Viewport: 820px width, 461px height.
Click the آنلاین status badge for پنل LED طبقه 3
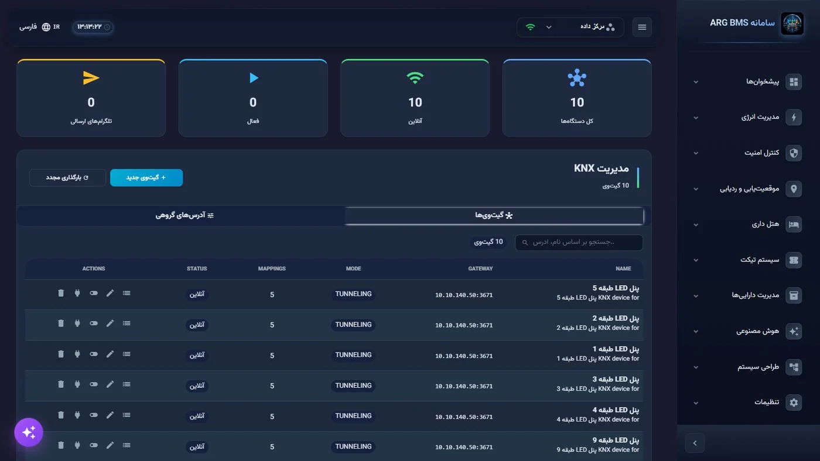click(197, 386)
